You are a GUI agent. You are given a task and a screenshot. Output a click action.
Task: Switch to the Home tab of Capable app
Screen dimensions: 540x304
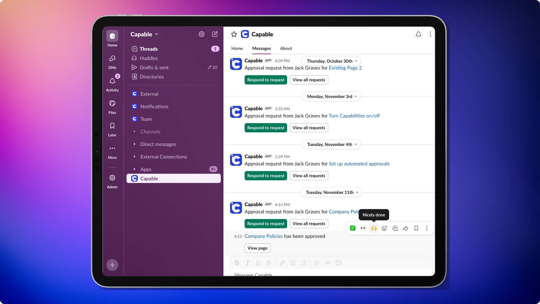click(237, 48)
